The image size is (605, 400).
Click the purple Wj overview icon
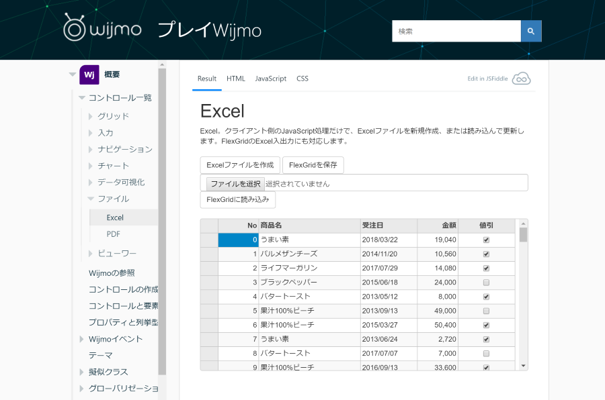pos(89,74)
